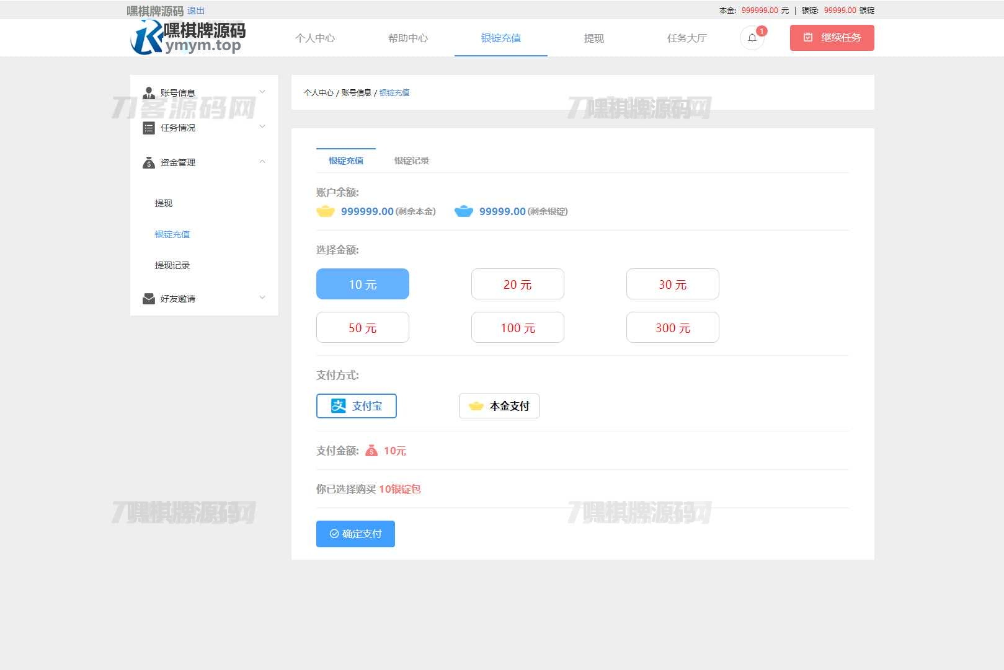Switch to the 银锭充值 tab
Image resolution: width=1004 pixels, height=670 pixels.
346,161
